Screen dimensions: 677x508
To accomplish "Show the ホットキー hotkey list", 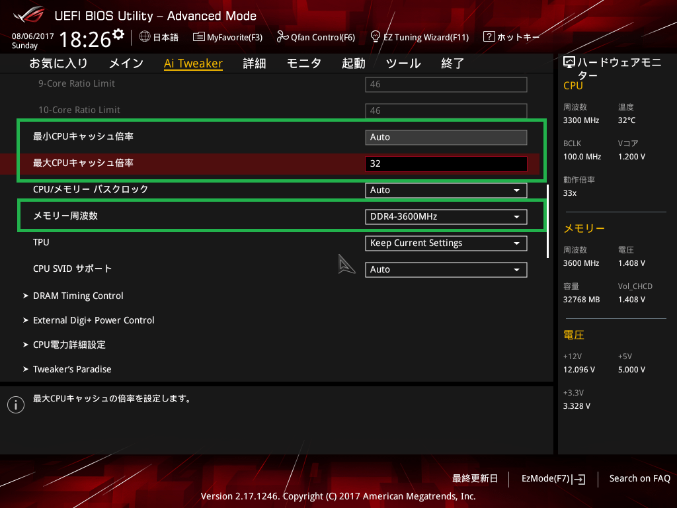I will pyautogui.click(x=518, y=37).
